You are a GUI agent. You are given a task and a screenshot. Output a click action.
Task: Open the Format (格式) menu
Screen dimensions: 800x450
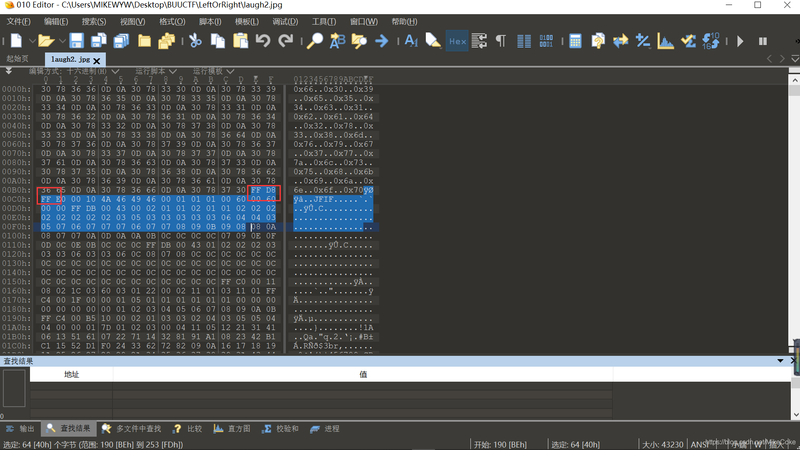(172, 22)
